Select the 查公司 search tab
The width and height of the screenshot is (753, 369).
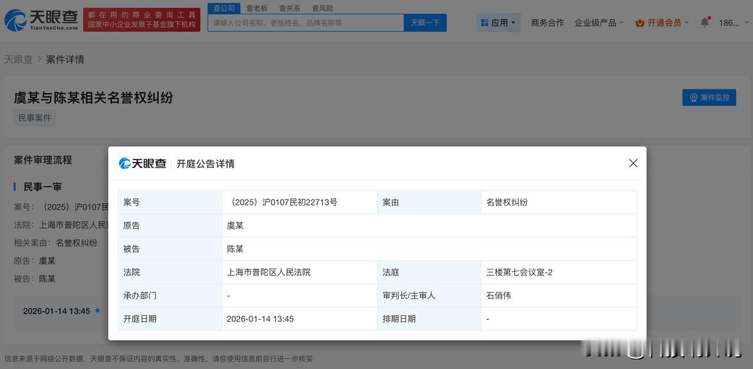224,8
